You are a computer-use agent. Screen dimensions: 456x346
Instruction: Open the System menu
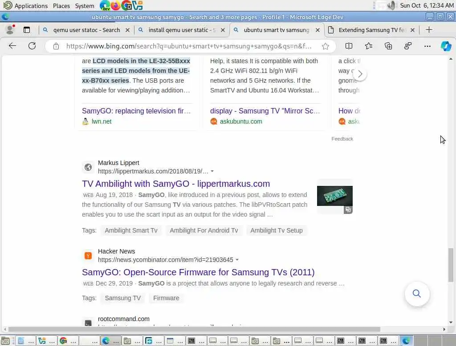(x=85, y=6)
